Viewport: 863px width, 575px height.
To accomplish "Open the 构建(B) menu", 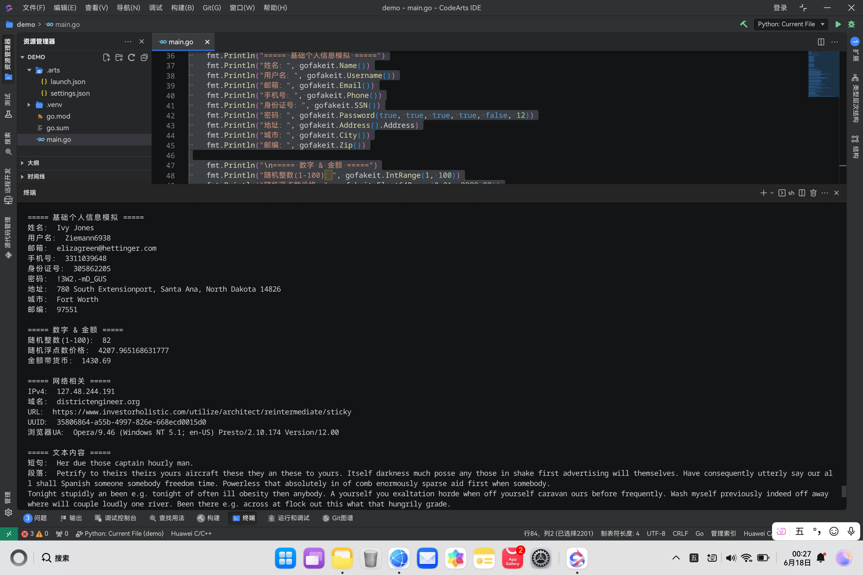I will (x=182, y=8).
